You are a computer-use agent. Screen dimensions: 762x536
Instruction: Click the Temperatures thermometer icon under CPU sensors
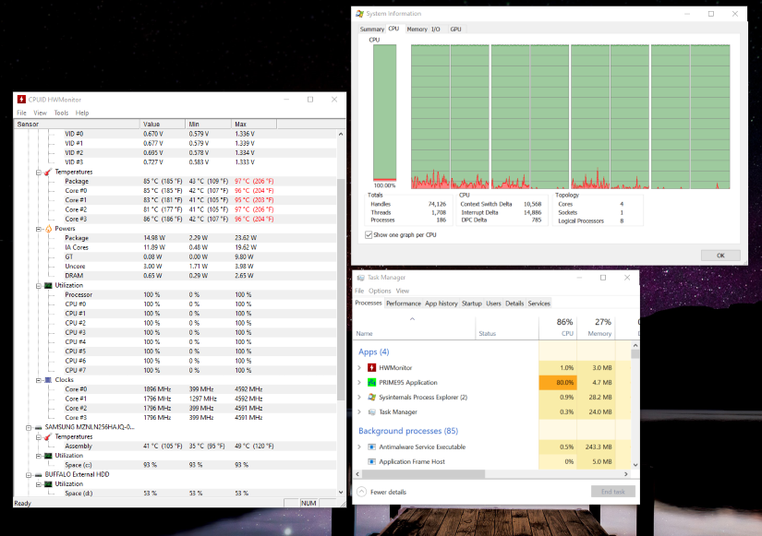[48, 172]
